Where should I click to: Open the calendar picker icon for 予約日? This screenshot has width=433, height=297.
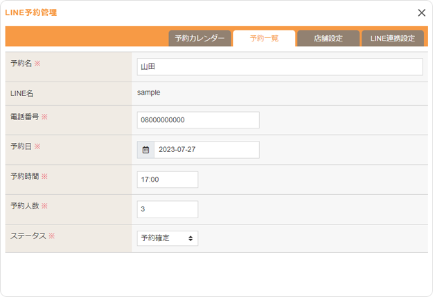point(145,150)
